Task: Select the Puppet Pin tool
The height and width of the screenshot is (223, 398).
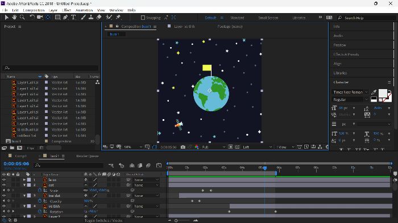Action: tap(118, 17)
